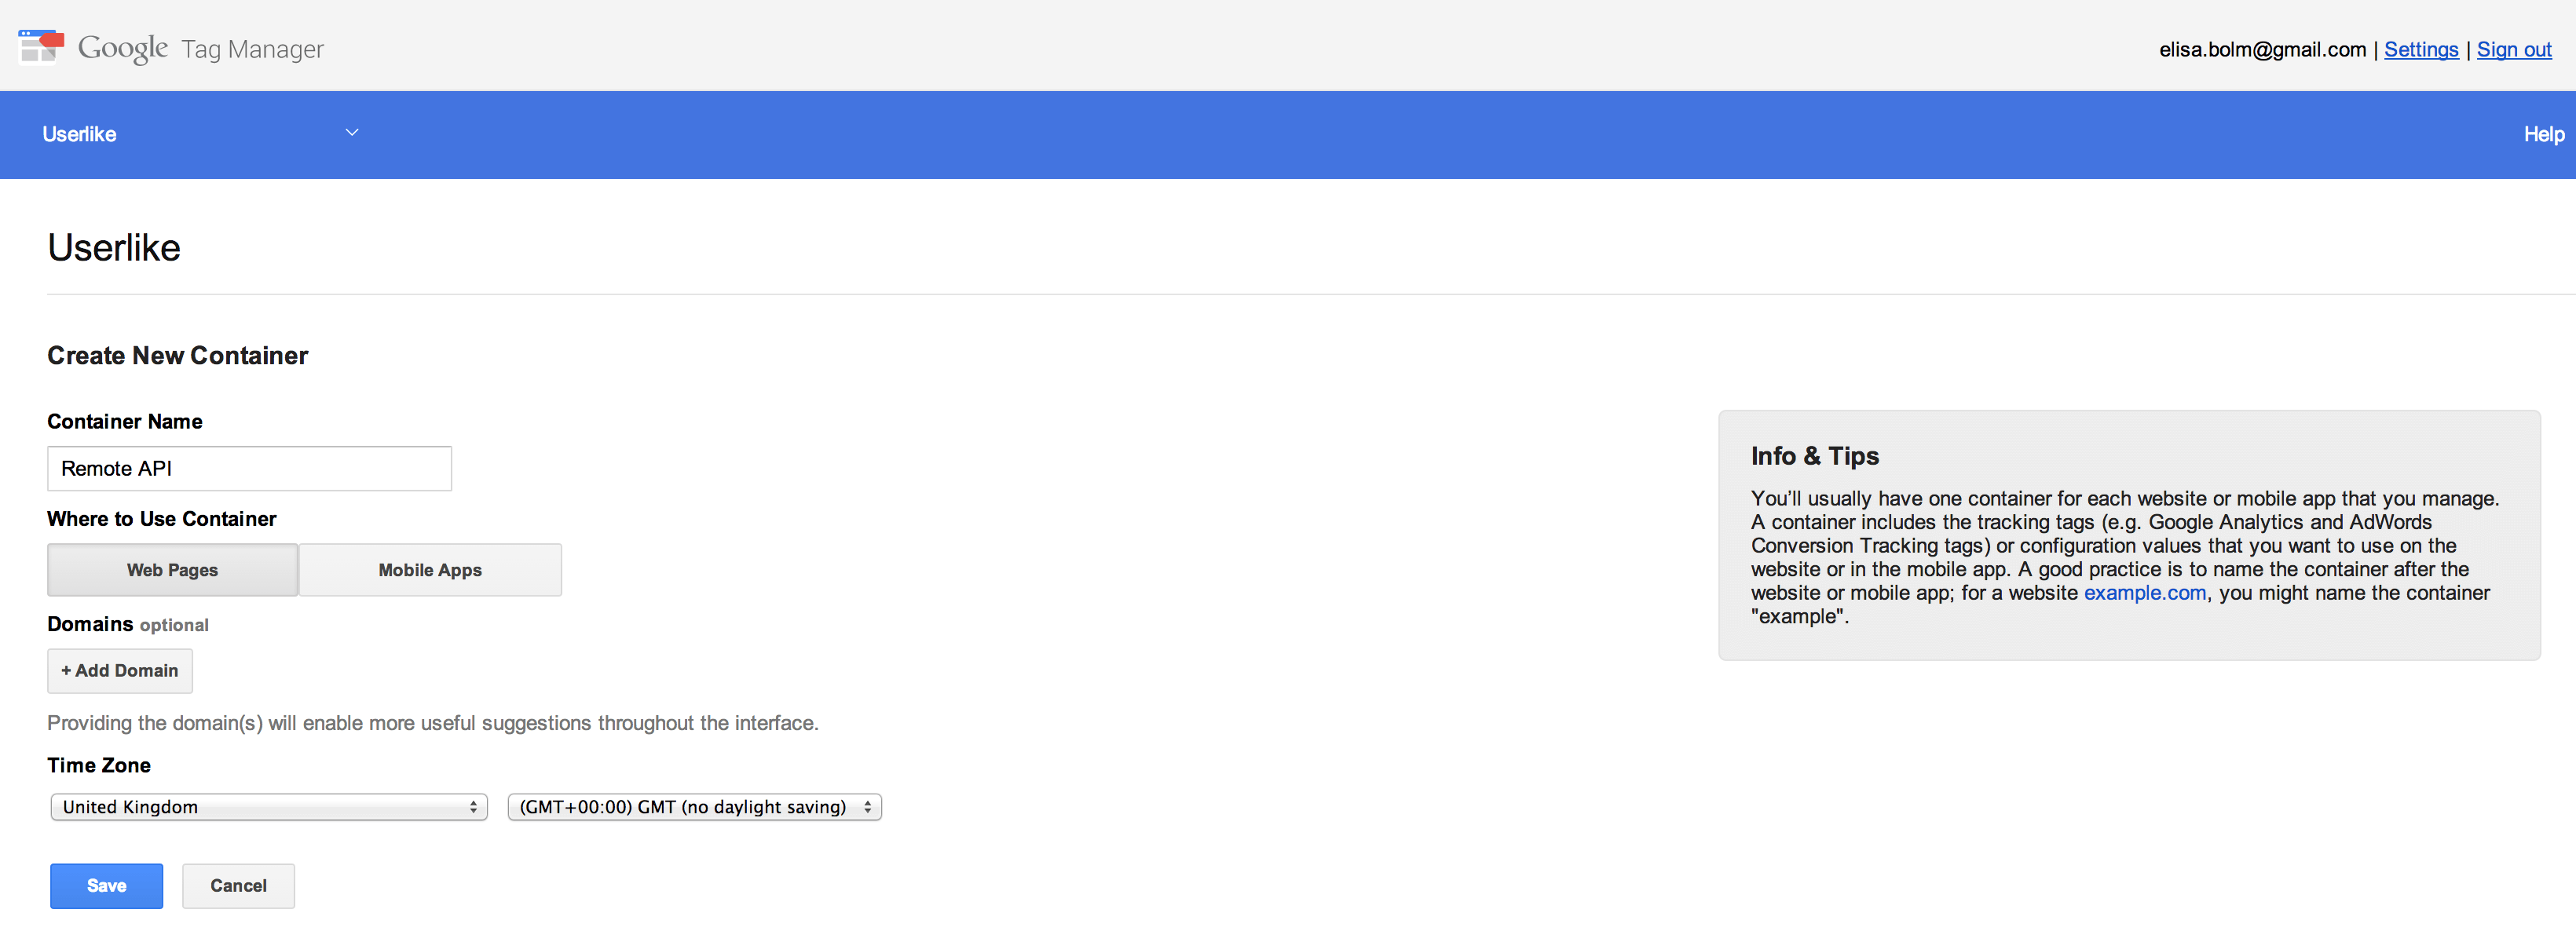2576x942 pixels.
Task: Open the United Kingdom country dropdown
Action: tap(269, 807)
